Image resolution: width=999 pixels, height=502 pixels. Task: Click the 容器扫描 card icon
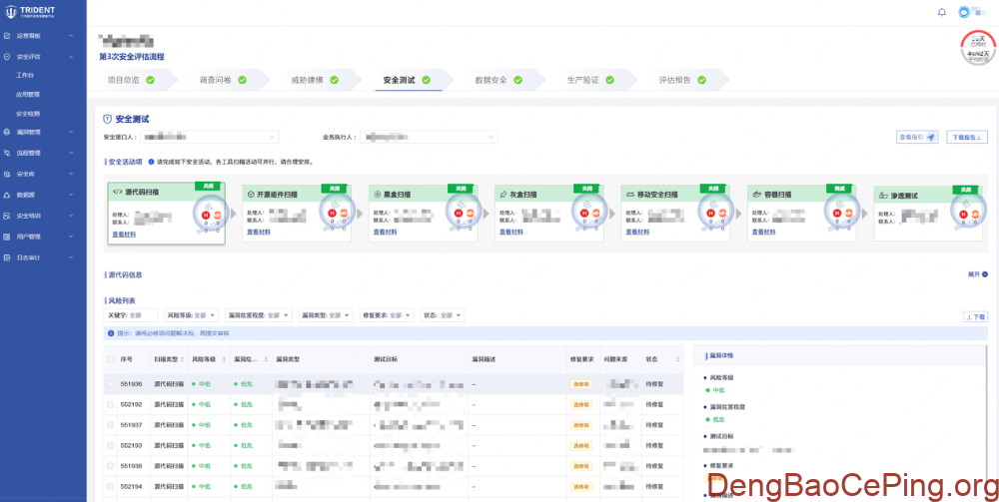[x=756, y=194]
